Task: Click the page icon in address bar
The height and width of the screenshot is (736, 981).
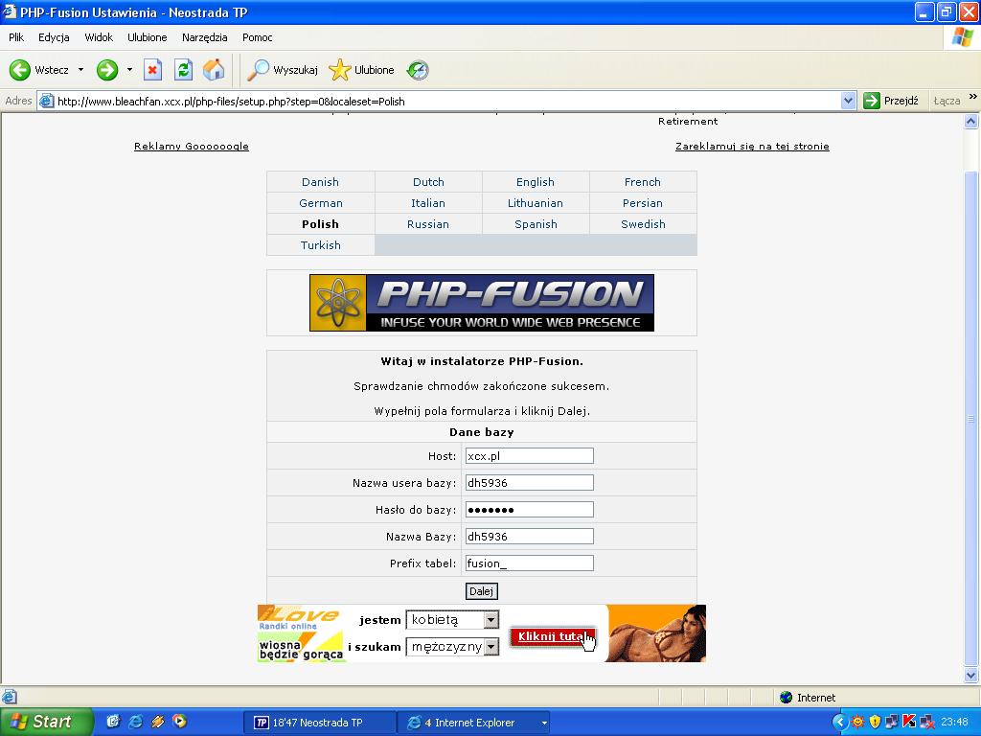Action: click(46, 101)
